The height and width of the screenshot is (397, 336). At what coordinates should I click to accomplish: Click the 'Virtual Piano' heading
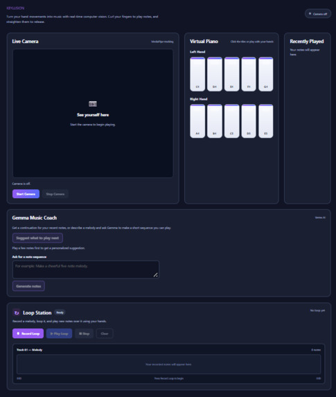204,42
